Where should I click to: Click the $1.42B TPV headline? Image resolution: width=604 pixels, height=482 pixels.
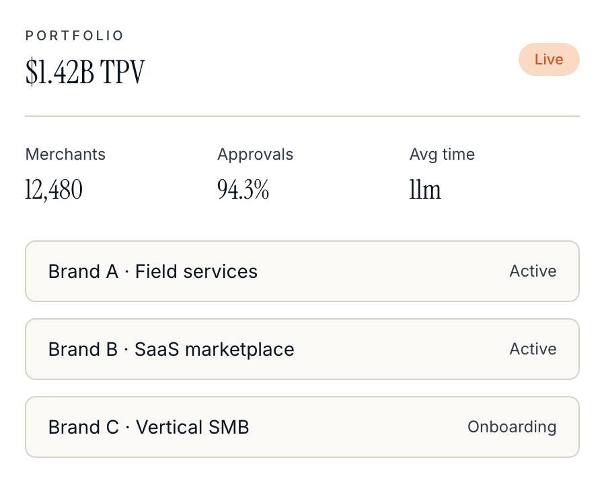85,71
